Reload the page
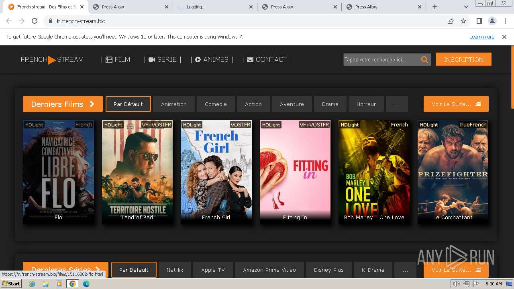Screen dimensions: 514x289 [35, 21]
